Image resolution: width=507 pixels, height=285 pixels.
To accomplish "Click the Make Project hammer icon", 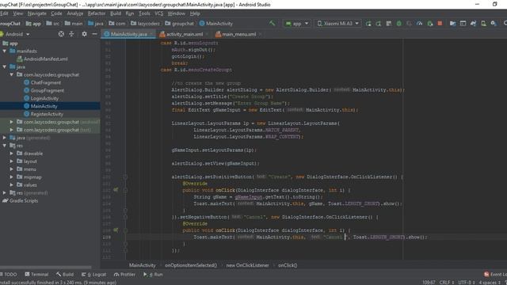I will [x=272, y=23].
